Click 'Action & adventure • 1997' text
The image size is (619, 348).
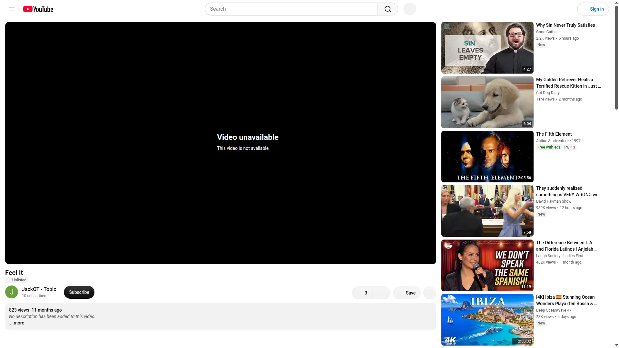click(x=558, y=141)
